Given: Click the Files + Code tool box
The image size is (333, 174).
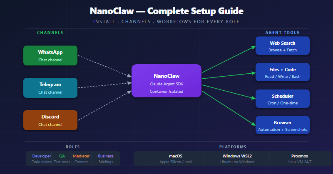Looking at the screenshot, I should coord(283,72).
